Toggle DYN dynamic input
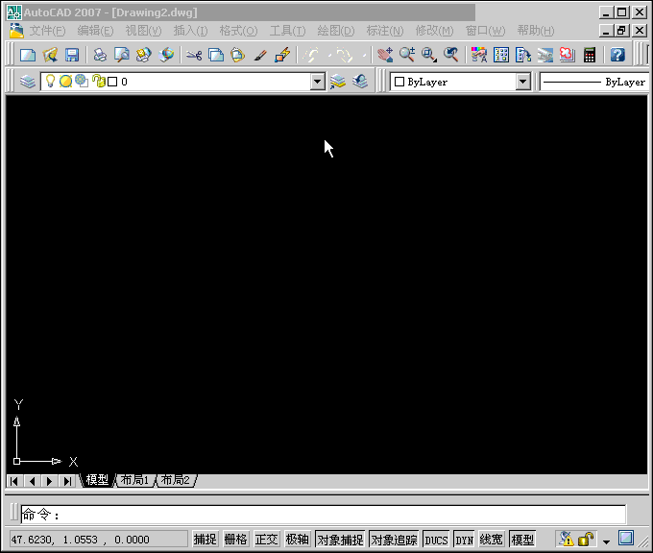The image size is (653, 553). (x=464, y=540)
